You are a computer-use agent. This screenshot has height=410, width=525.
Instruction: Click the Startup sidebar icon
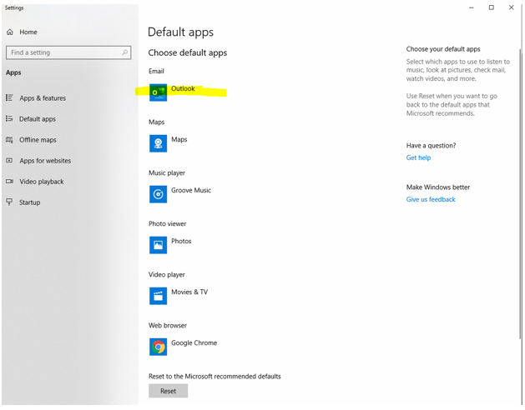pos(9,202)
